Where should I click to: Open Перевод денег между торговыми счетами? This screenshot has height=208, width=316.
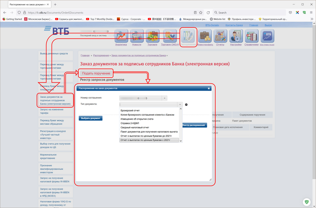click(56, 66)
